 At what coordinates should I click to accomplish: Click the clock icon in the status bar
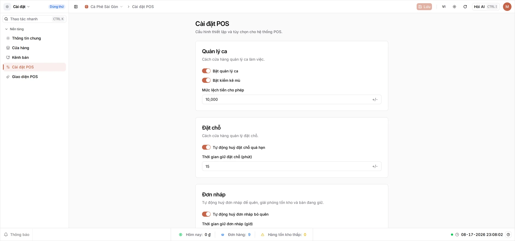[x=457, y=235]
